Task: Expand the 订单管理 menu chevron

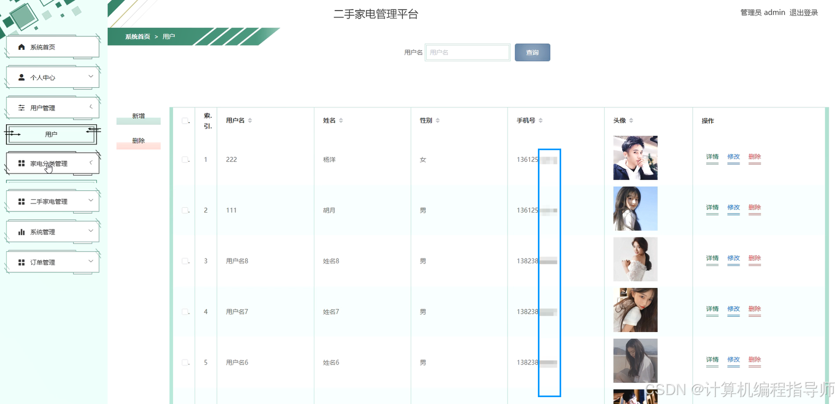Action: (91, 261)
